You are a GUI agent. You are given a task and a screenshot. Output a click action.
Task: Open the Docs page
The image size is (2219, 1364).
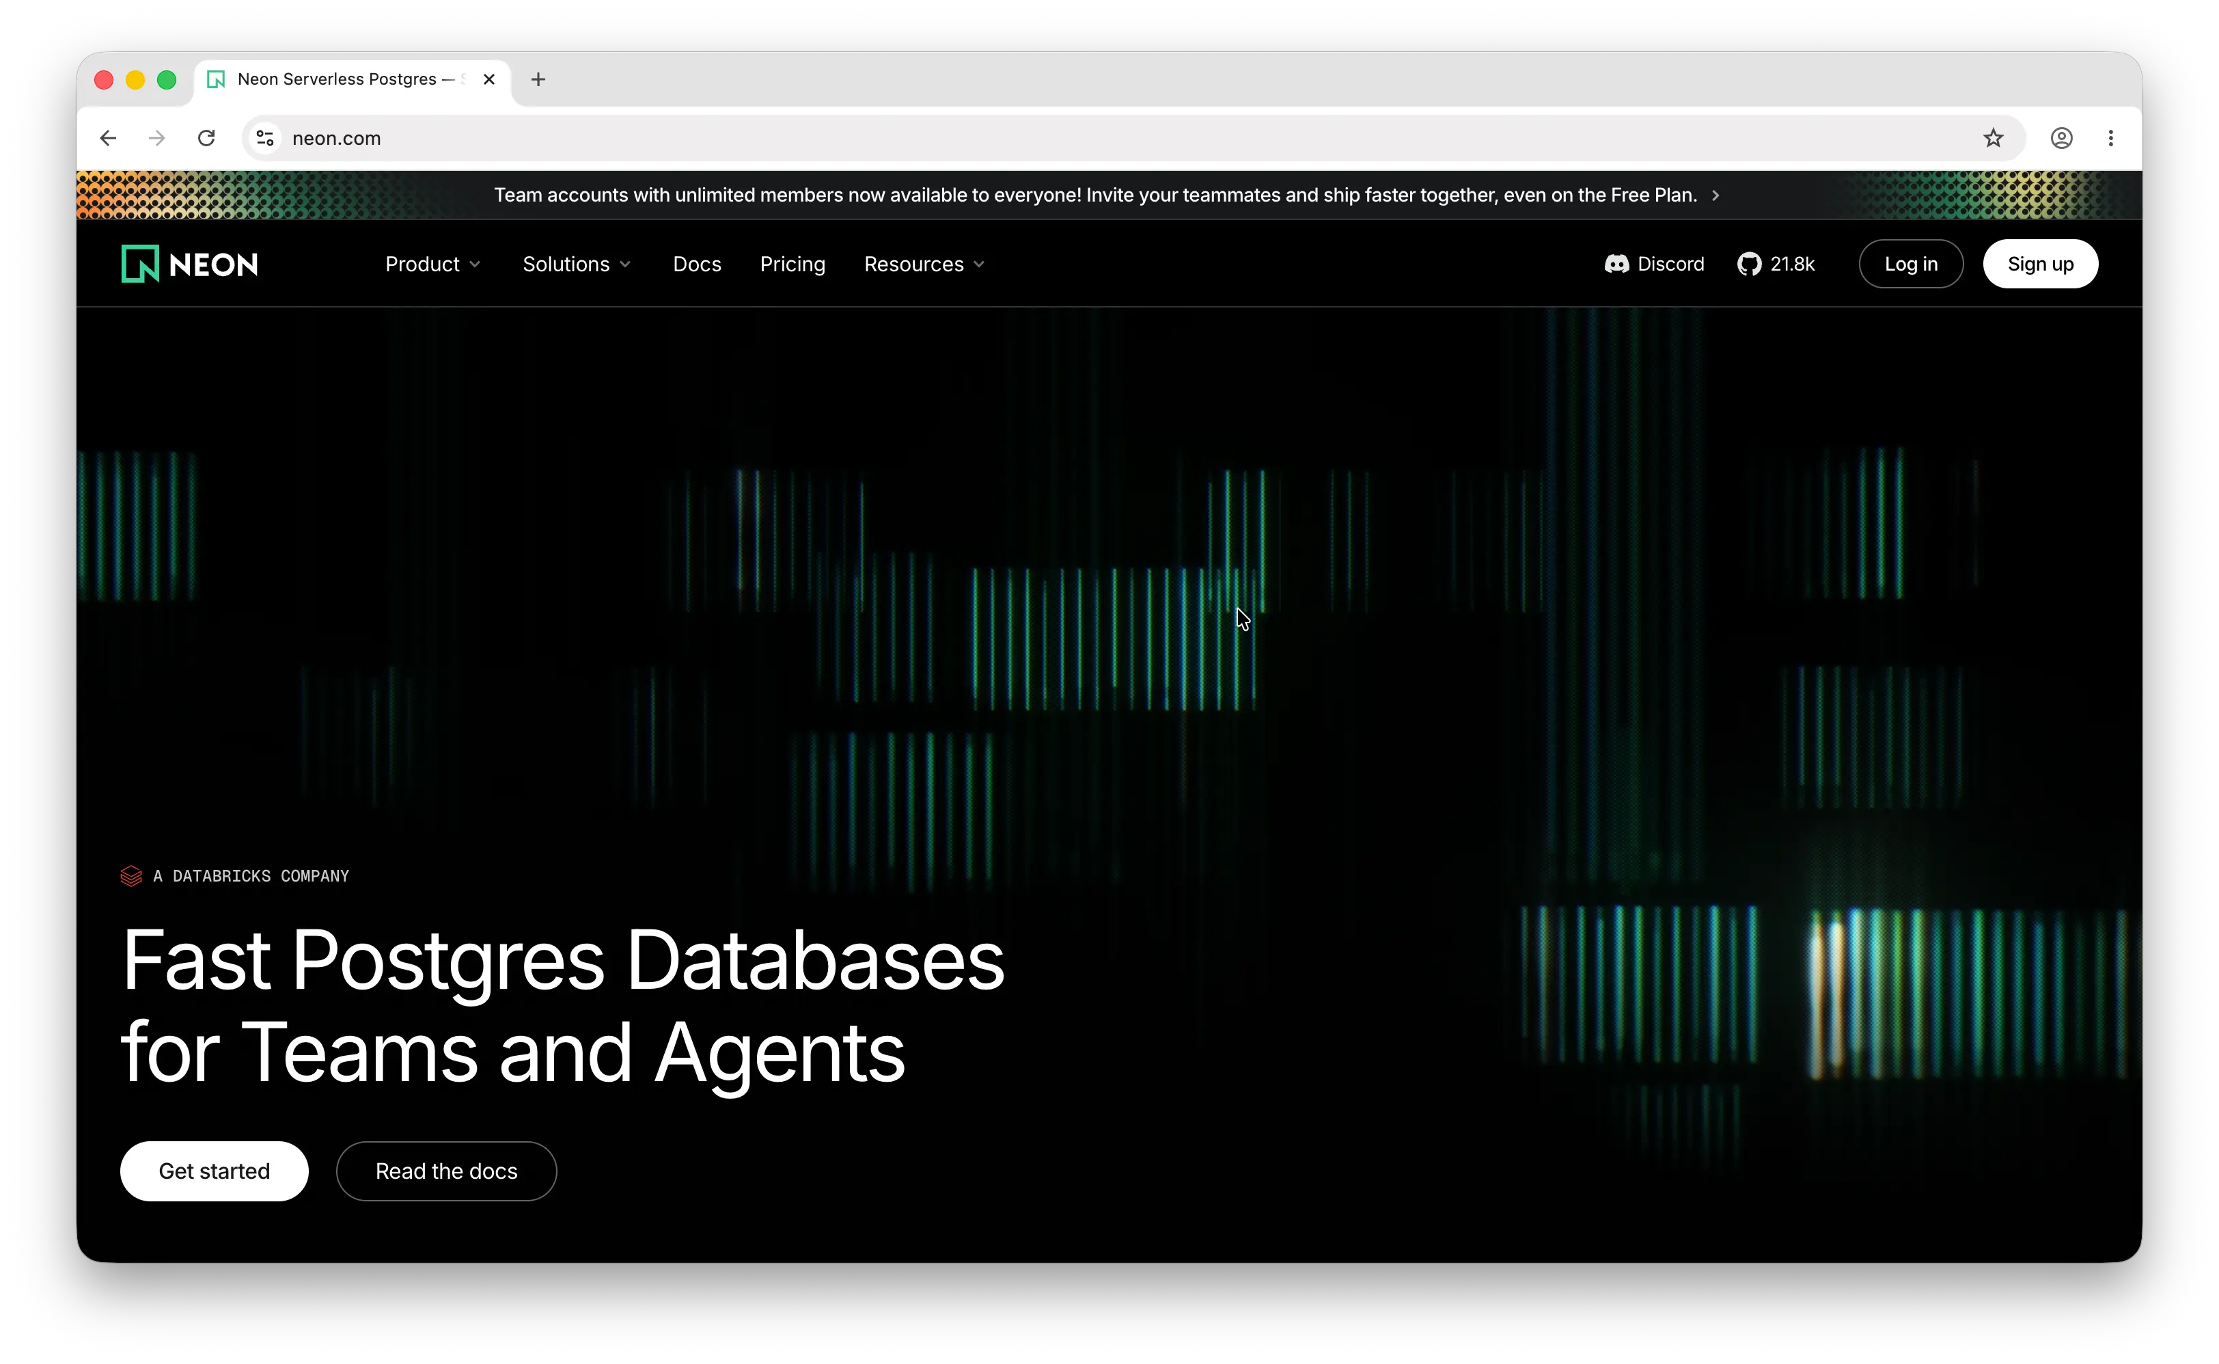[697, 263]
